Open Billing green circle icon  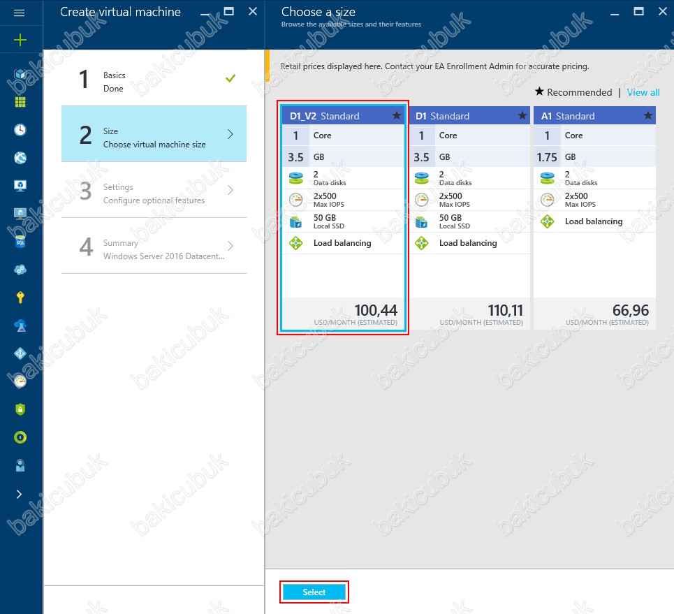pyautogui.click(x=20, y=437)
